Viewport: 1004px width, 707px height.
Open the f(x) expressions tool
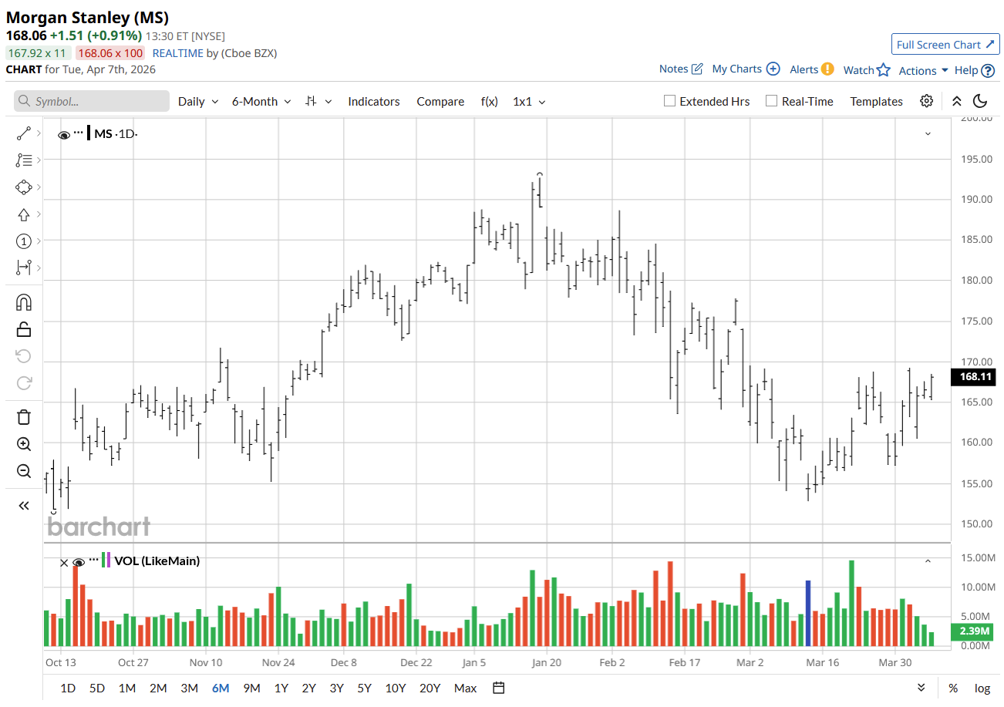point(489,101)
